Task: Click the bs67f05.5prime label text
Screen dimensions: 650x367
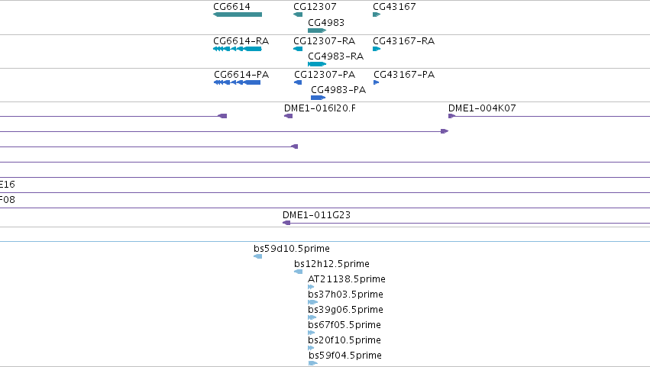Action: 344,325
